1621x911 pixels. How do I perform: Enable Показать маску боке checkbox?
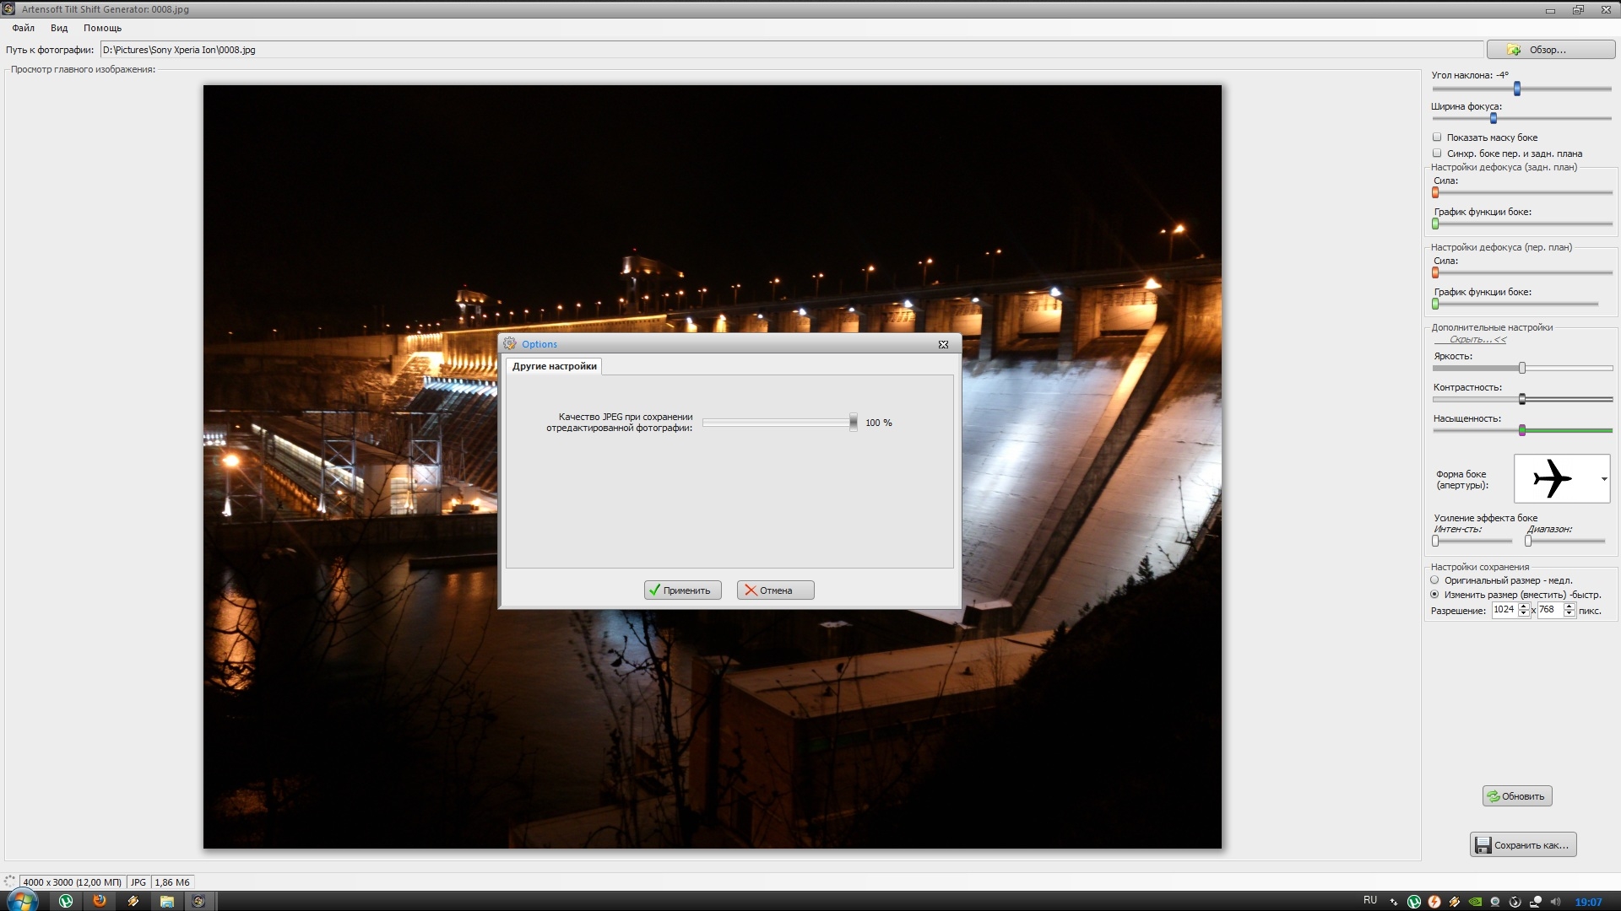(1437, 137)
